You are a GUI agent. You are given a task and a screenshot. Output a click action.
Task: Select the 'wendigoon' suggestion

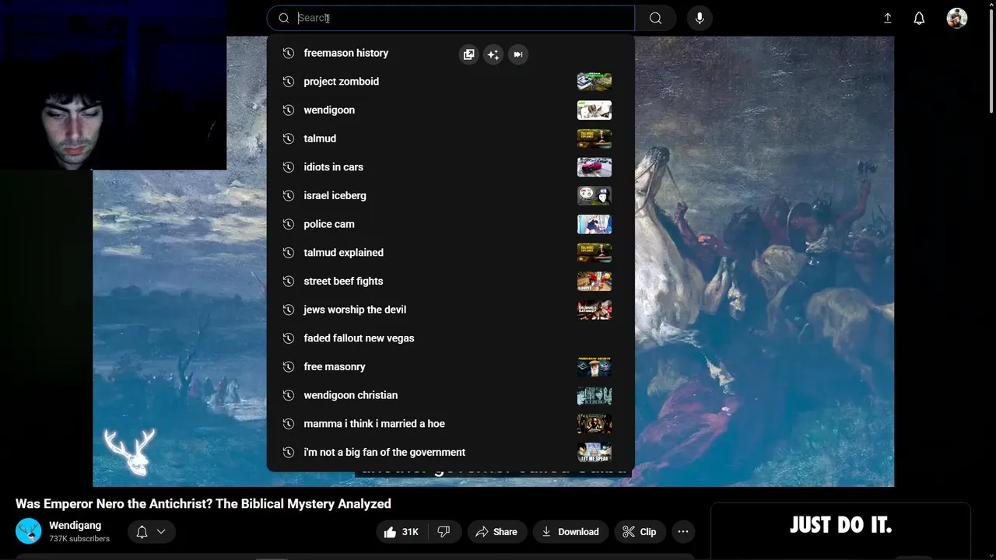click(x=451, y=110)
